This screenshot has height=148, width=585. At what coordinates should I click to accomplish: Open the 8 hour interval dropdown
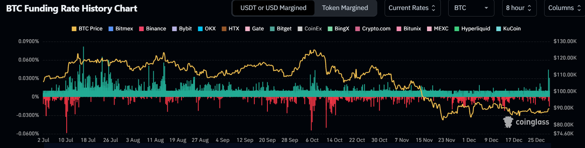[x=519, y=8]
